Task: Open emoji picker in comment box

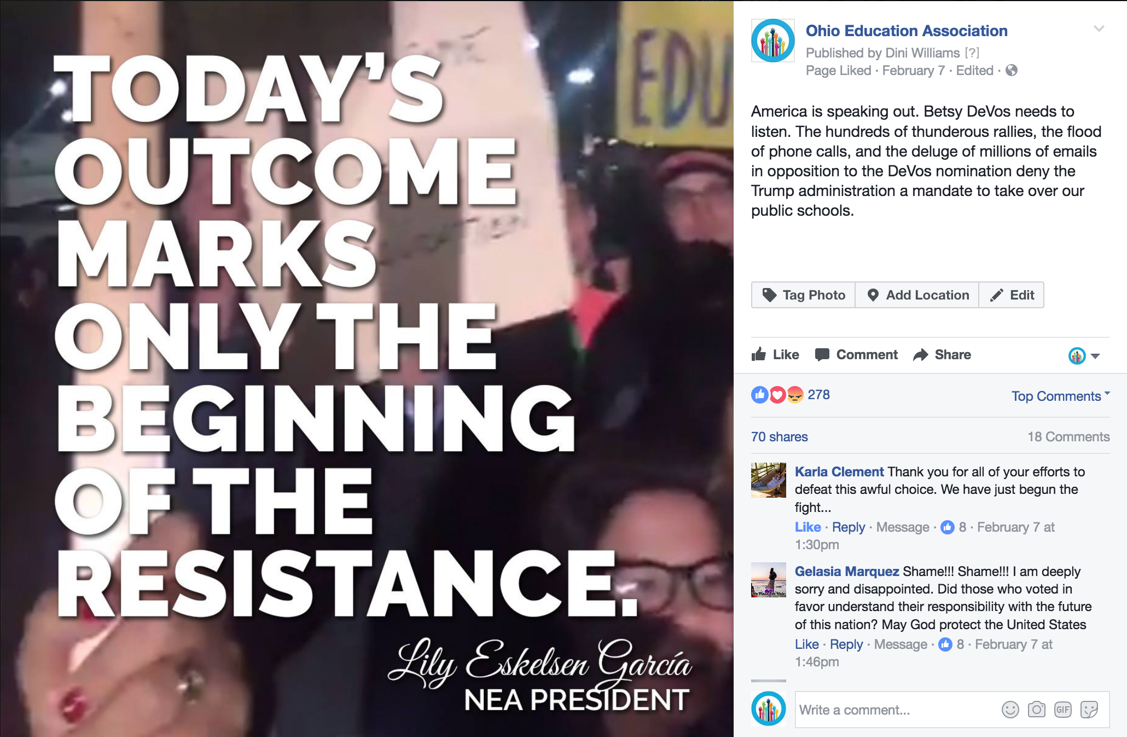Action: [1010, 710]
